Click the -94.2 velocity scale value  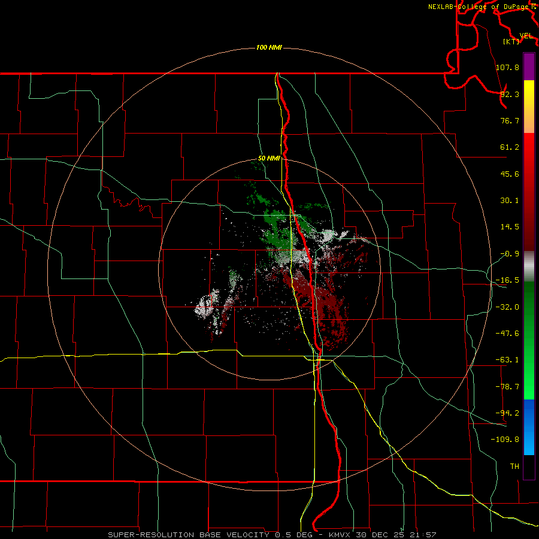pos(507,413)
